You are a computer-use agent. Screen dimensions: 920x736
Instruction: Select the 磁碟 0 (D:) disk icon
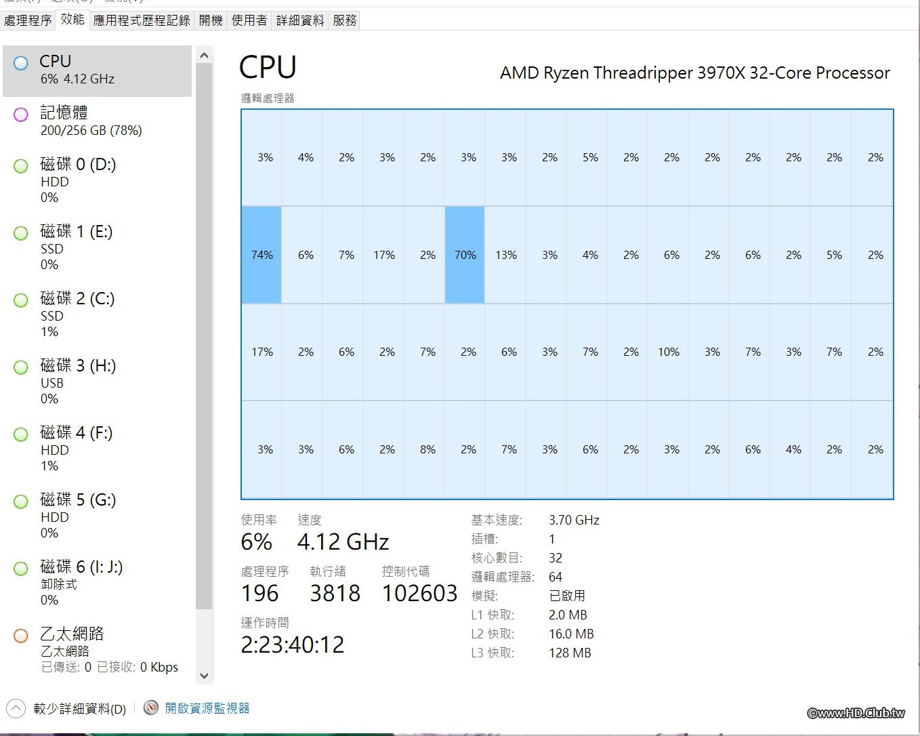(21, 166)
